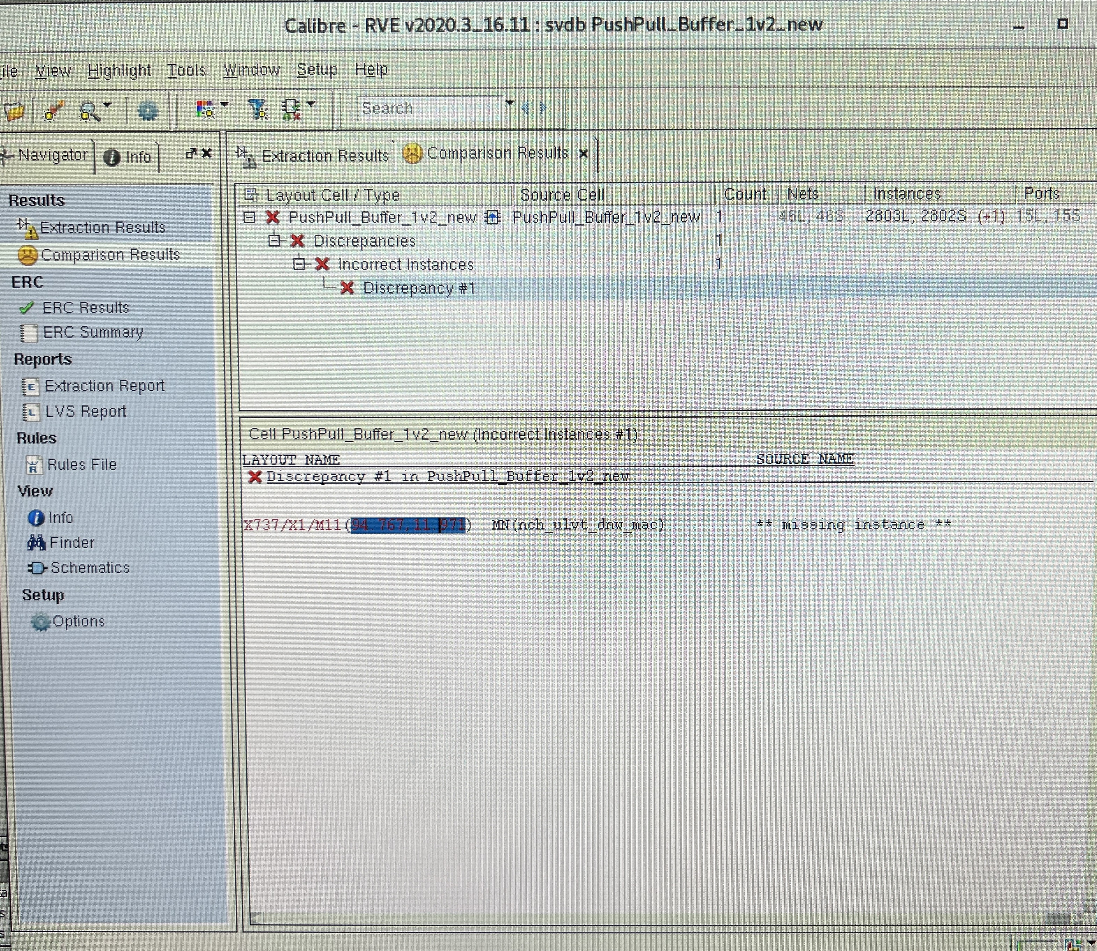Screen dimensions: 1097x951
Task: Open the Setup menu
Action: [x=317, y=69]
